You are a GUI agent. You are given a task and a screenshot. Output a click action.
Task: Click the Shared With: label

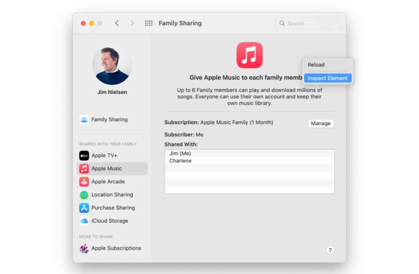coord(181,144)
